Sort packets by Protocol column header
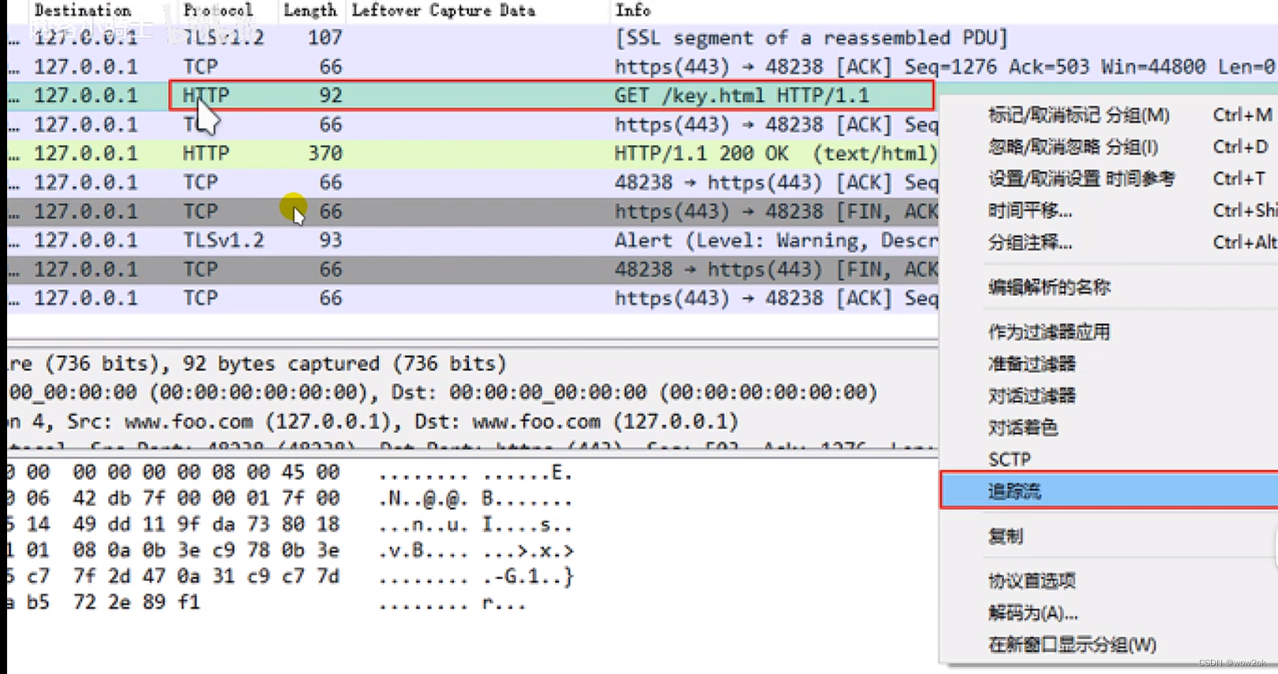 point(218,10)
